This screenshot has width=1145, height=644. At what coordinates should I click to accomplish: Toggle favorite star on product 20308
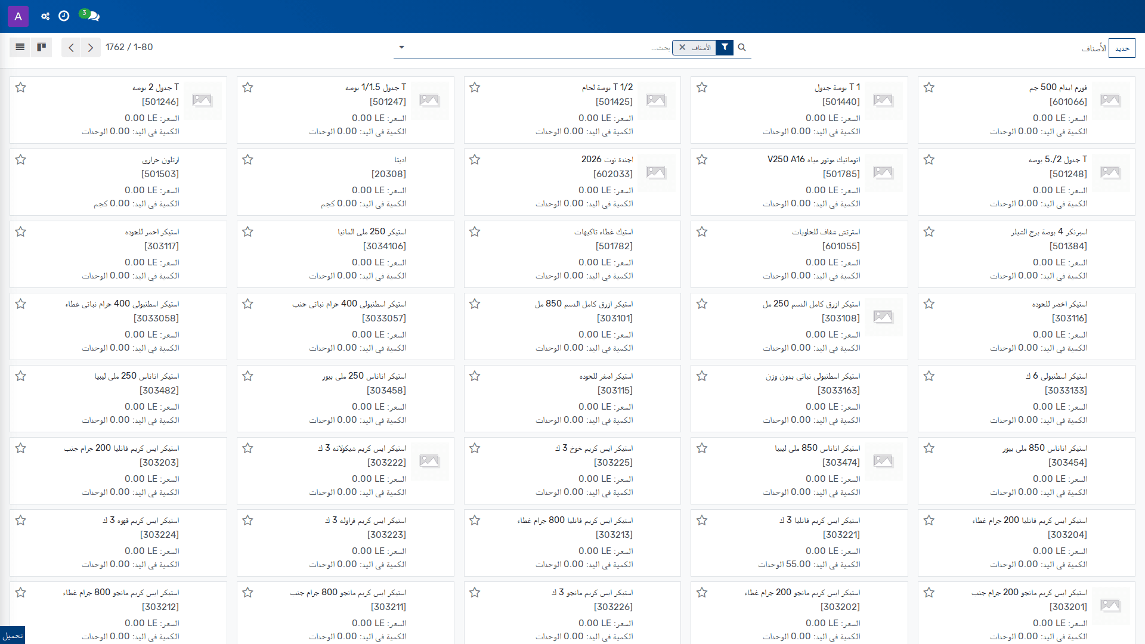coord(248,160)
